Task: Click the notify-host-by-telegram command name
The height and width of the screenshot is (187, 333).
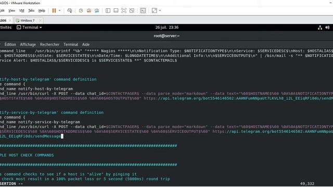Action: [x=45, y=89]
